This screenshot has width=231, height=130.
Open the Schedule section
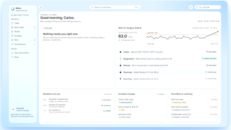pyautogui.click(x=23, y=36)
